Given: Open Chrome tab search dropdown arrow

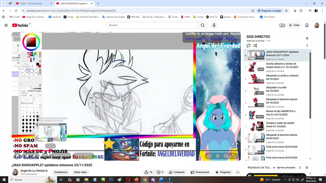Looking at the screenshot, I should point(3,3).
